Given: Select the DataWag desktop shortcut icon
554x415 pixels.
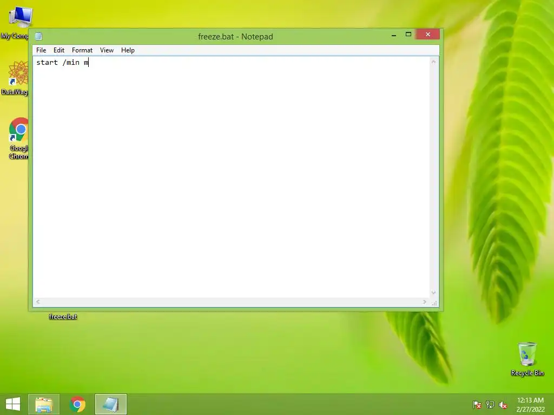Looking at the screenshot, I should pyautogui.click(x=16, y=78).
